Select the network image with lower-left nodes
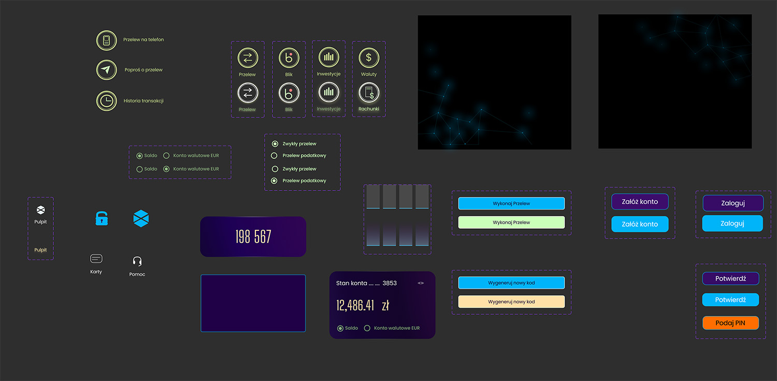 click(x=495, y=82)
